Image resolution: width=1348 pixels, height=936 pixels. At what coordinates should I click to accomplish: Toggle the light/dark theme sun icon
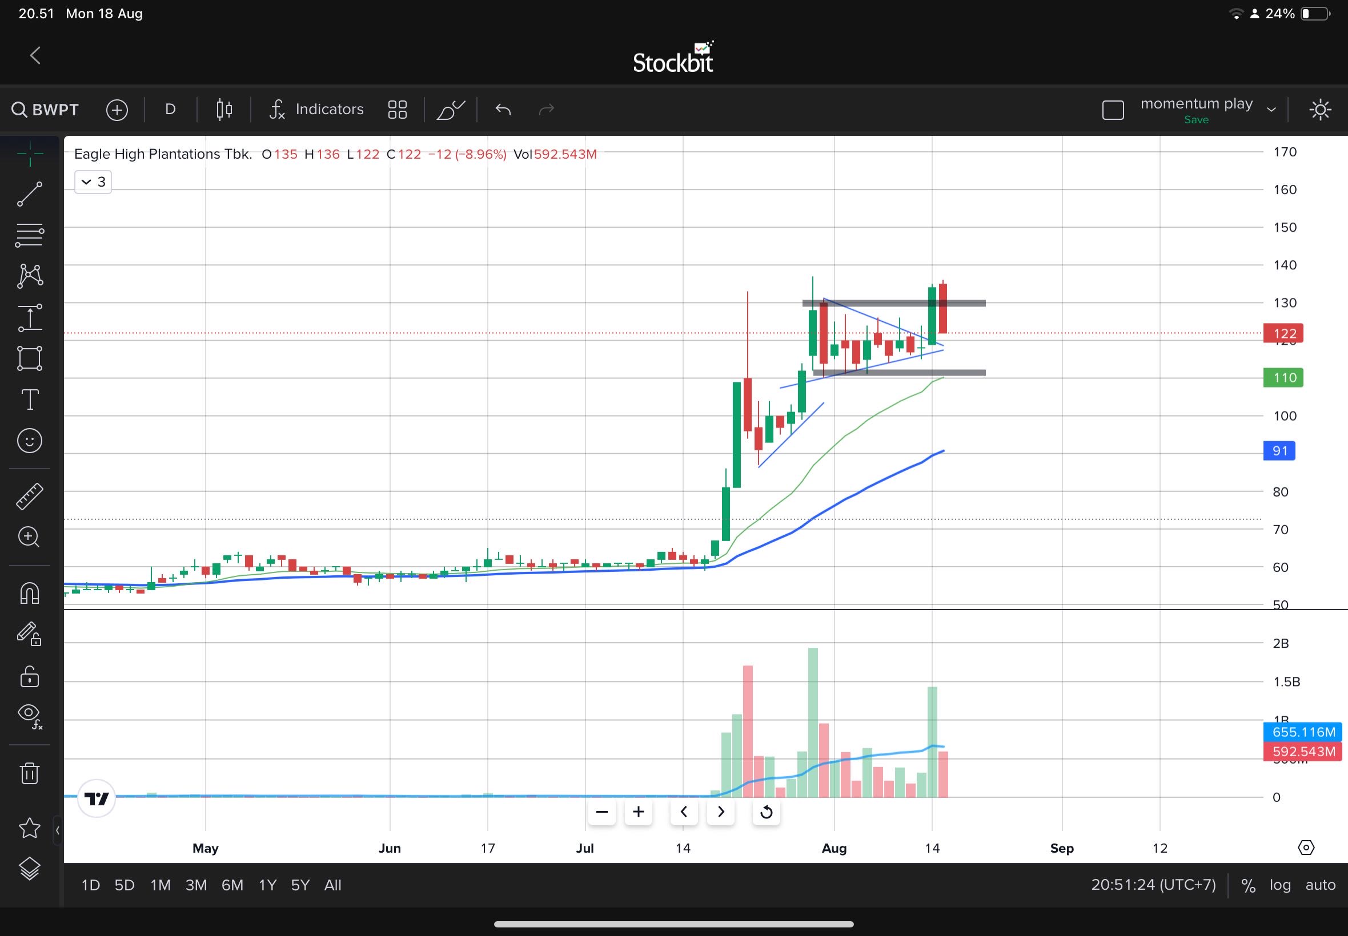click(1320, 110)
